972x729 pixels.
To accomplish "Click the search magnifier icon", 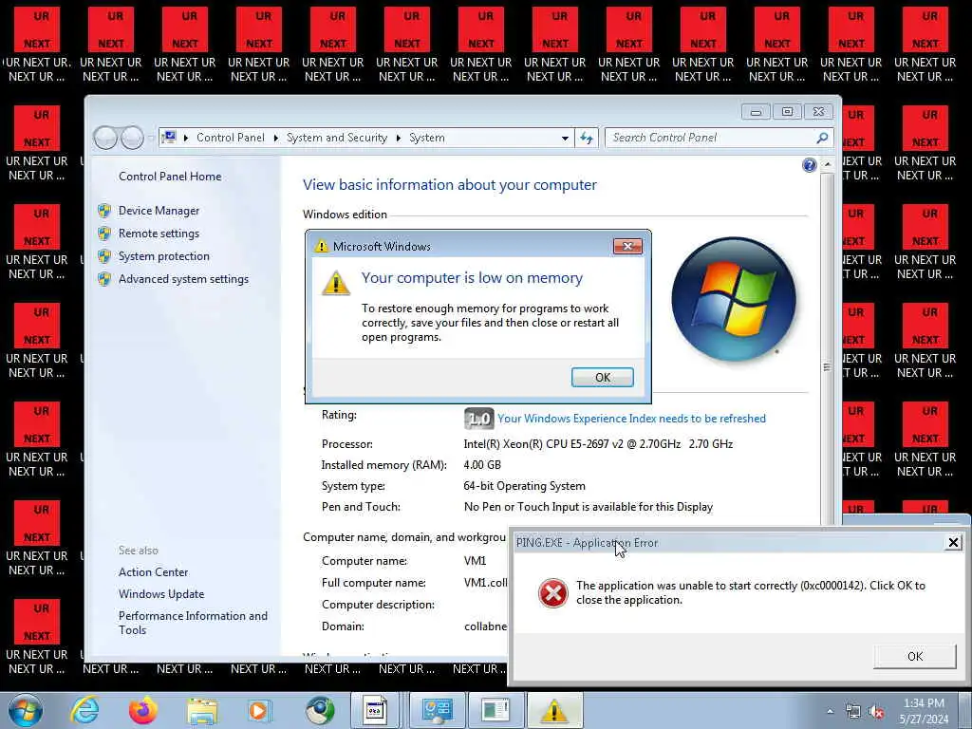I will click(x=822, y=138).
